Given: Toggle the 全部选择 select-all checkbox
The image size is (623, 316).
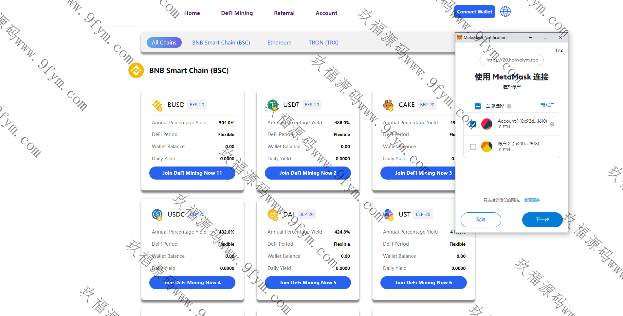Looking at the screenshot, I should coord(478,106).
